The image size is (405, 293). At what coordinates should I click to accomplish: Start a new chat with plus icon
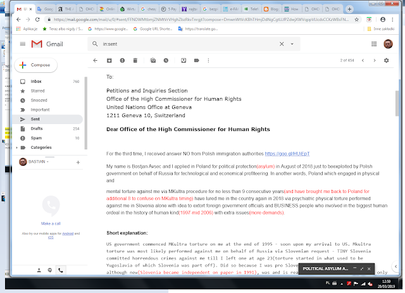[78, 162]
